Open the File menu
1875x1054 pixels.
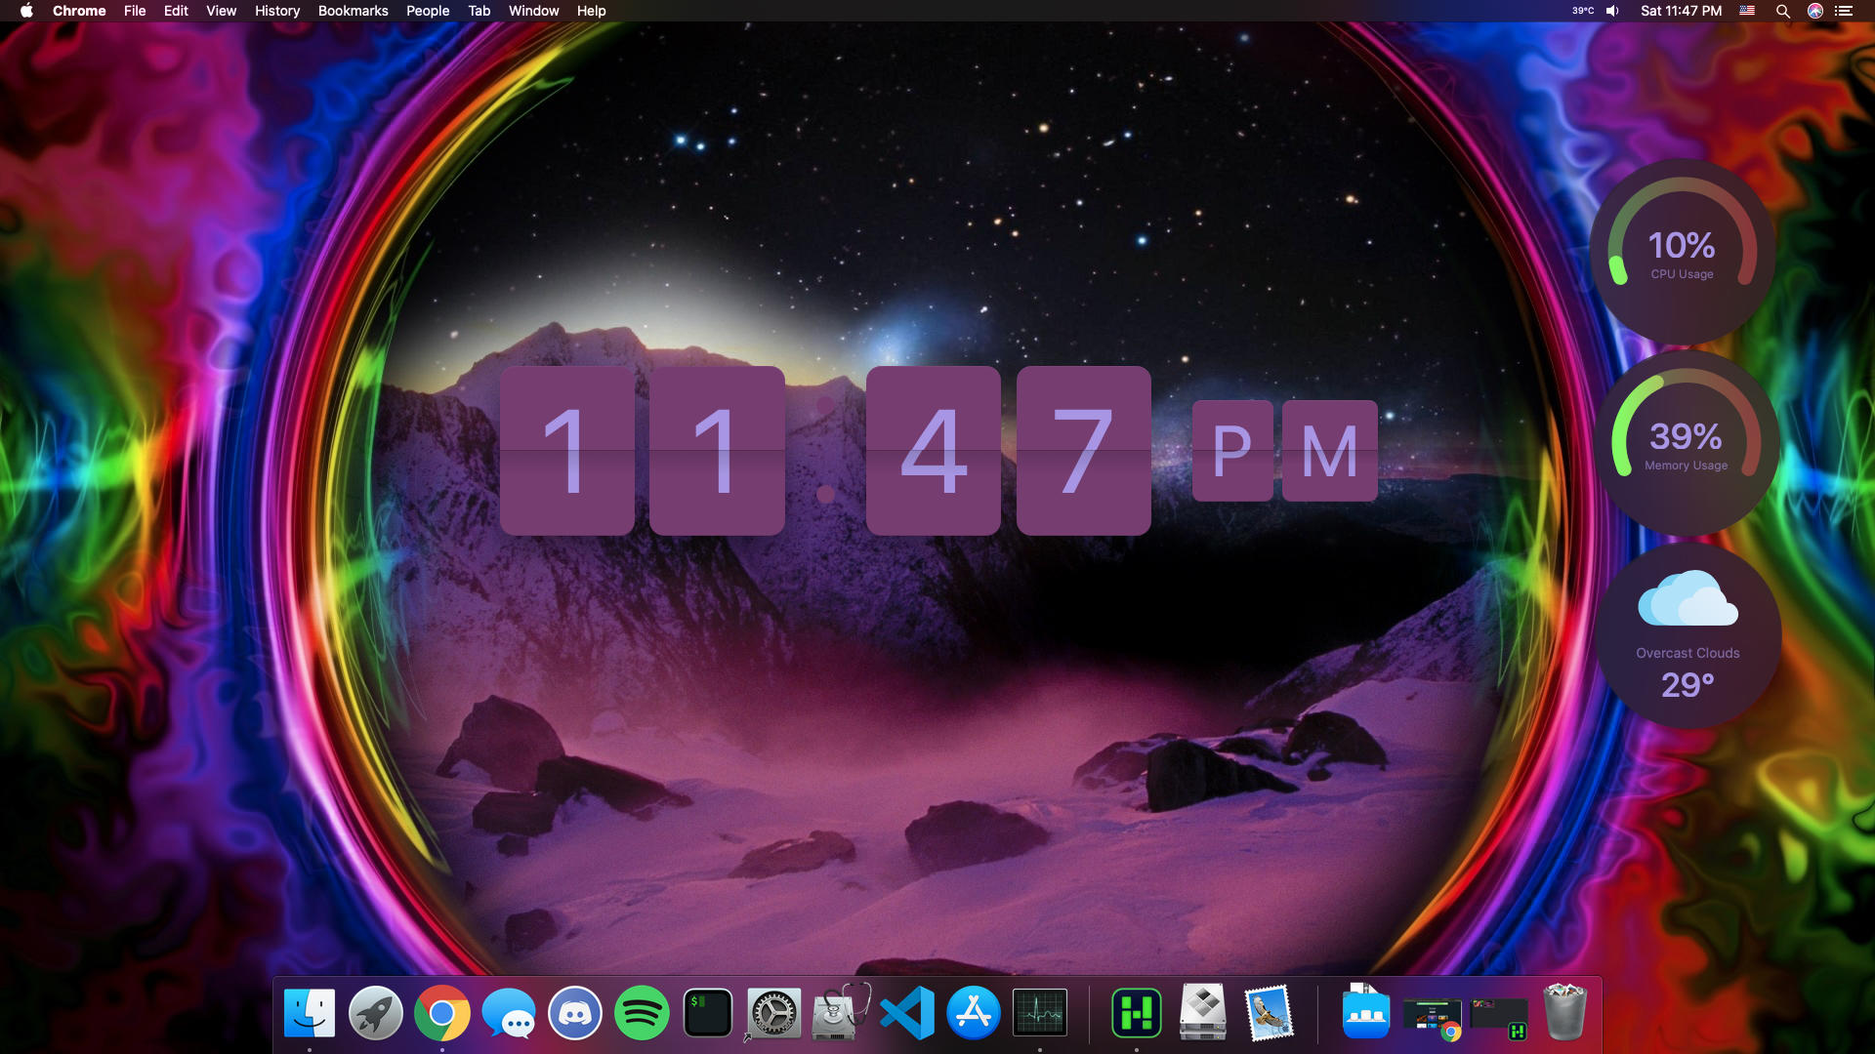tap(135, 11)
